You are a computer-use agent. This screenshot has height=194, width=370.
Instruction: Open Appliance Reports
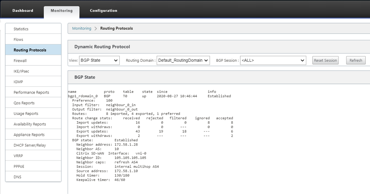[33, 135]
